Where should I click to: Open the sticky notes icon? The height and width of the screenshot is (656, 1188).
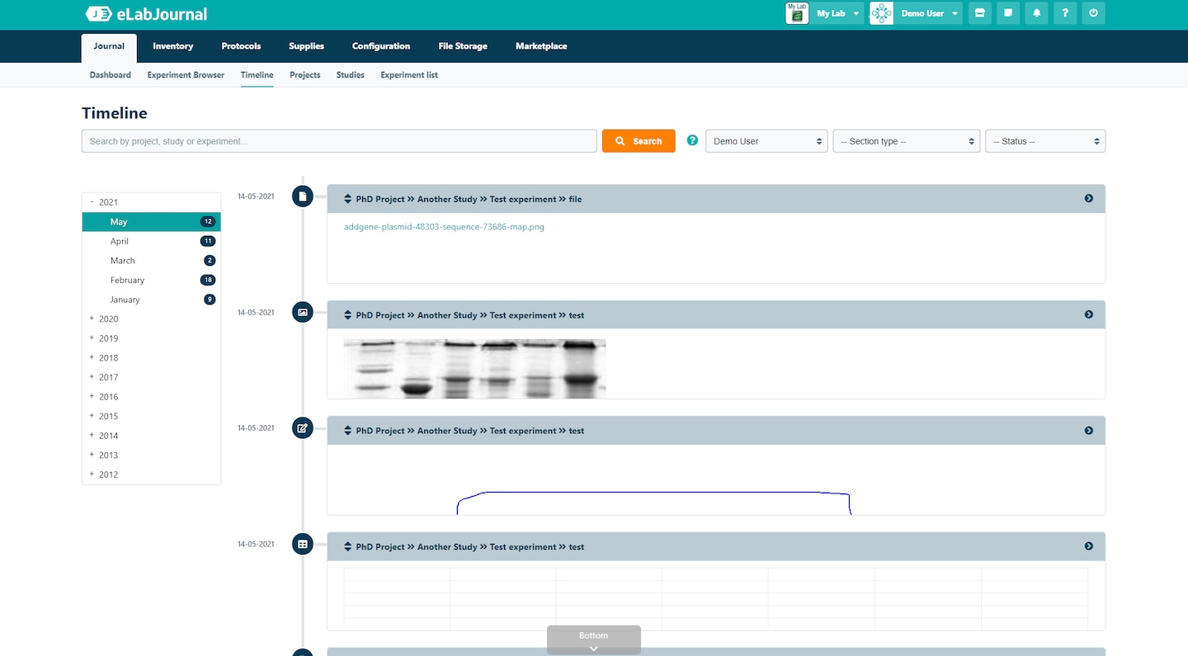pyautogui.click(x=1008, y=13)
